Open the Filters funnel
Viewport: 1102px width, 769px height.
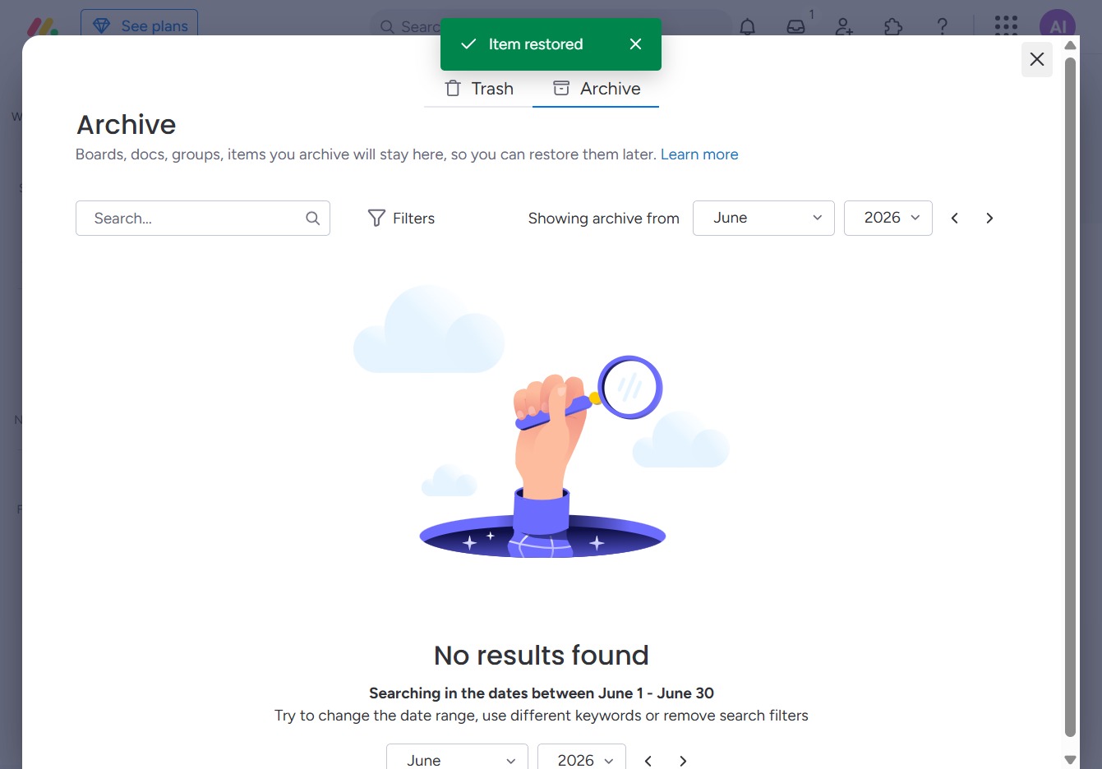(401, 218)
